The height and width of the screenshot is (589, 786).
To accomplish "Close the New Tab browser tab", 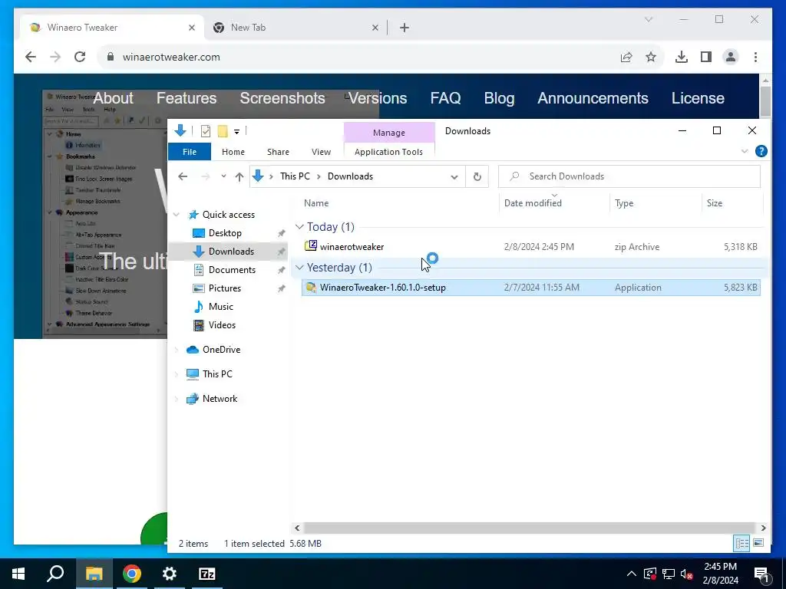I will (x=375, y=28).
